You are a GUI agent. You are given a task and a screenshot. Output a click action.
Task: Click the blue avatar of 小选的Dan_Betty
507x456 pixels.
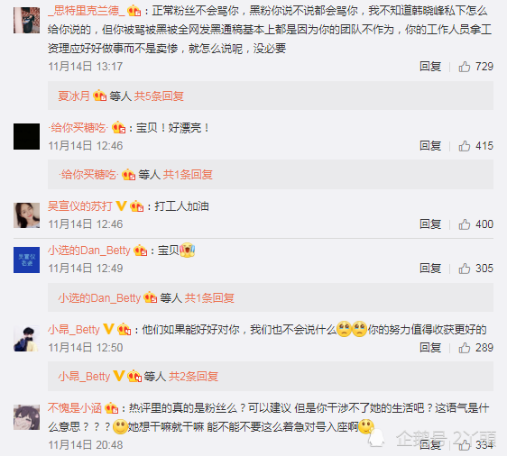[x=26, y=260]
